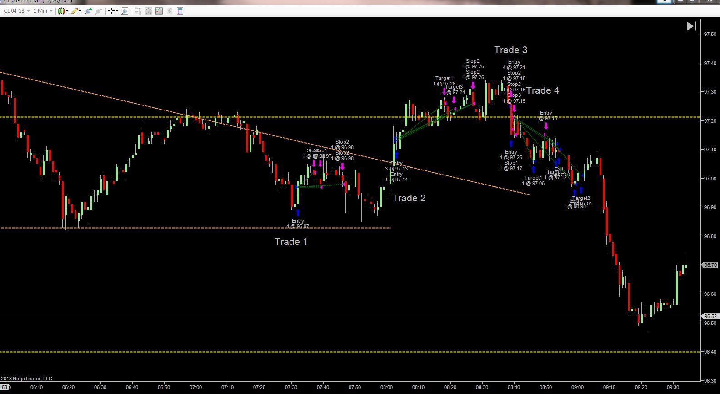Image resolution: width=720 pixels, height=394 pixels.
Task: Open the Indicators line-graph icon
Action: tap(159, 11)
